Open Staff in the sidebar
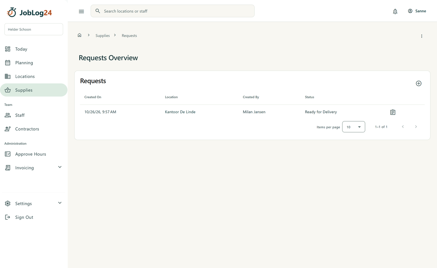Screen dimensions: 437x268 pos(33,116)
